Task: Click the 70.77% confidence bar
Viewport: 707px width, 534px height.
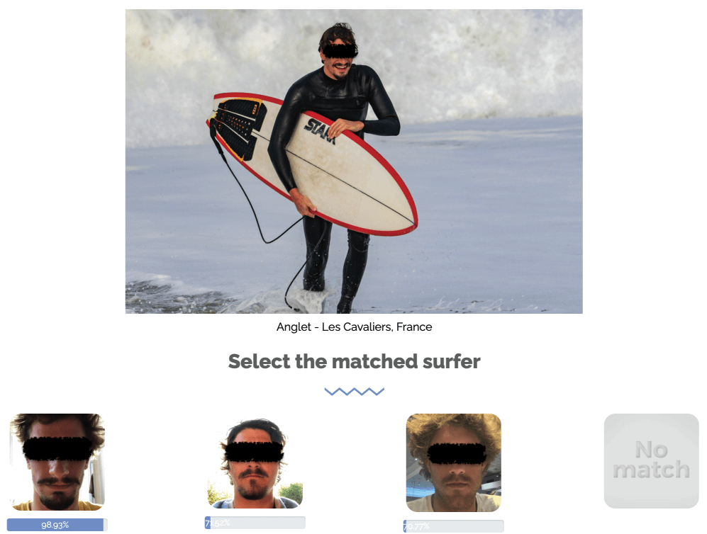Action: point(454,526)
